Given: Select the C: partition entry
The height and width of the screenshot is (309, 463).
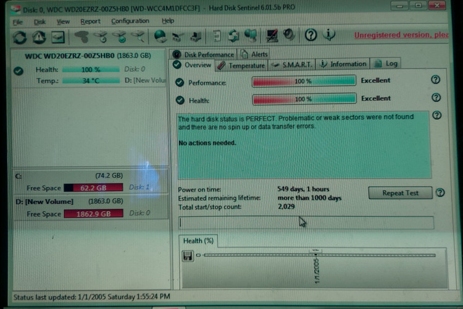Looking at the screenshot, I should click(x=90, y=182).
